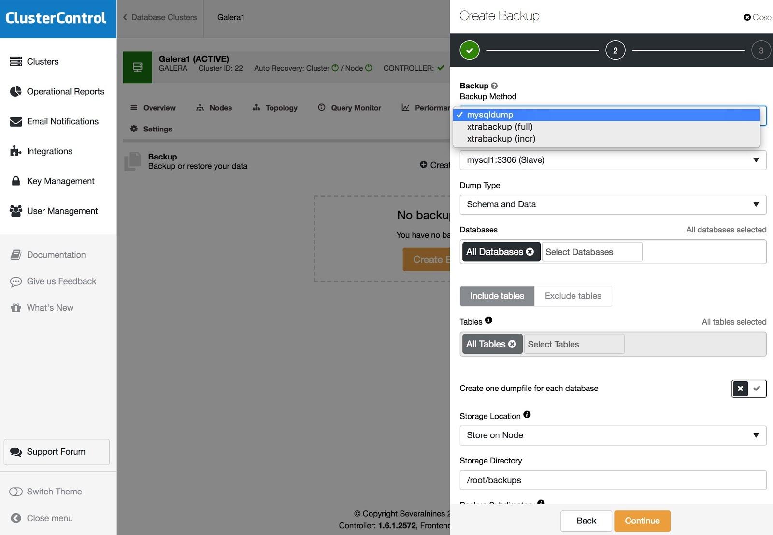Viewport: 773px width, 535px height.
Task: Open Clusters from the sidebar
Action: pyautogui.click(x=43, y=62)
